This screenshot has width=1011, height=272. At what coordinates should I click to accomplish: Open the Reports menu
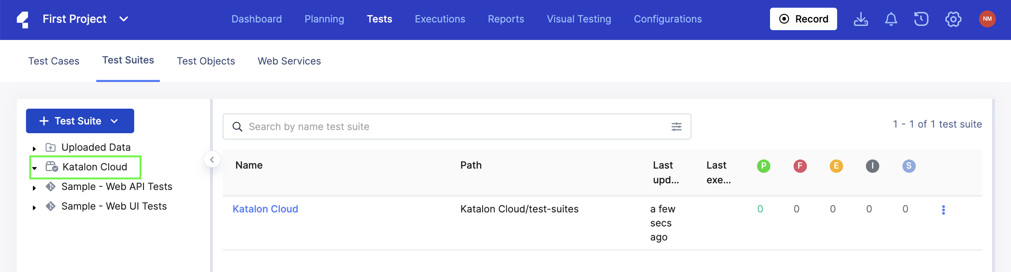(505, 19)
